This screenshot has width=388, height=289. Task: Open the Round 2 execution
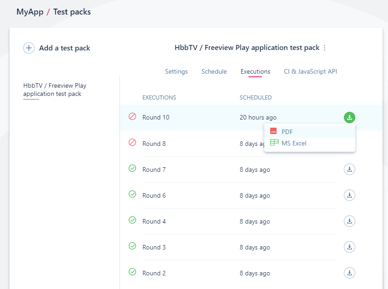point(154,273)
